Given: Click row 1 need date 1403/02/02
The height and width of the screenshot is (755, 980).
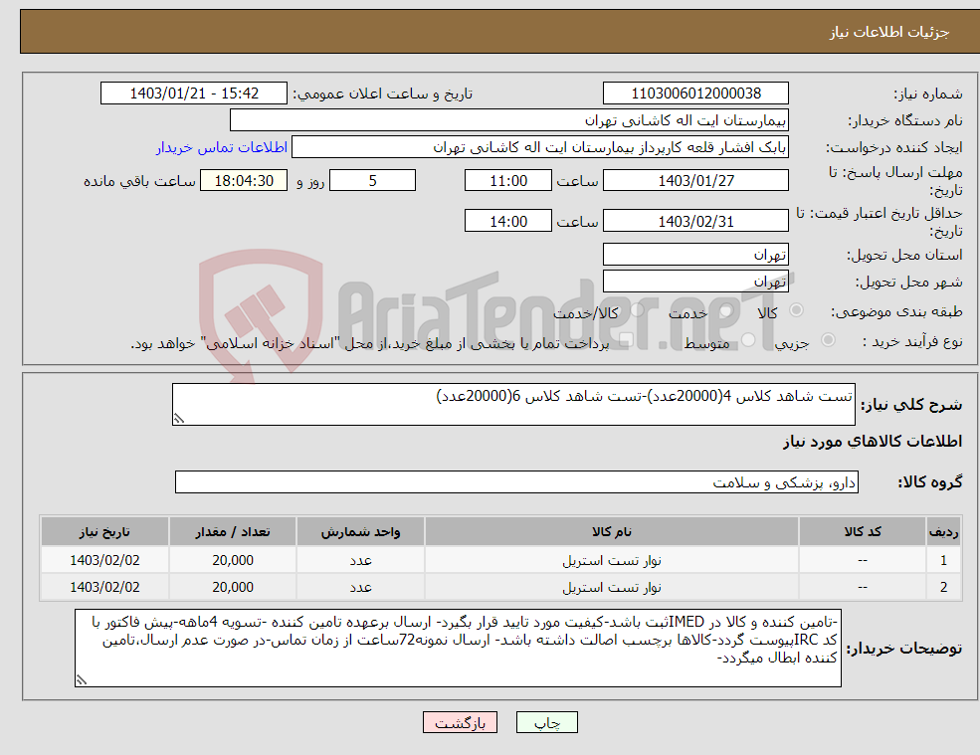Looking at the screenshot, I should pos(104,561).
